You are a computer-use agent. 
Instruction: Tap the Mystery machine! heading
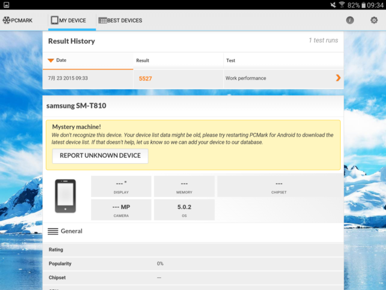click(x=77, y=127)
